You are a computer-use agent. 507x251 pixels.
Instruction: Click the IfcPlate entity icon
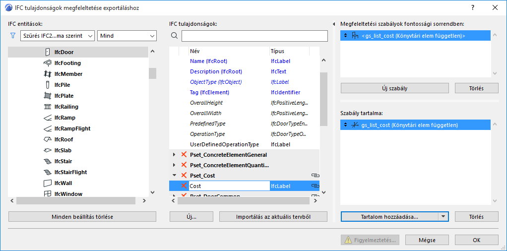[x=48, y=96]
